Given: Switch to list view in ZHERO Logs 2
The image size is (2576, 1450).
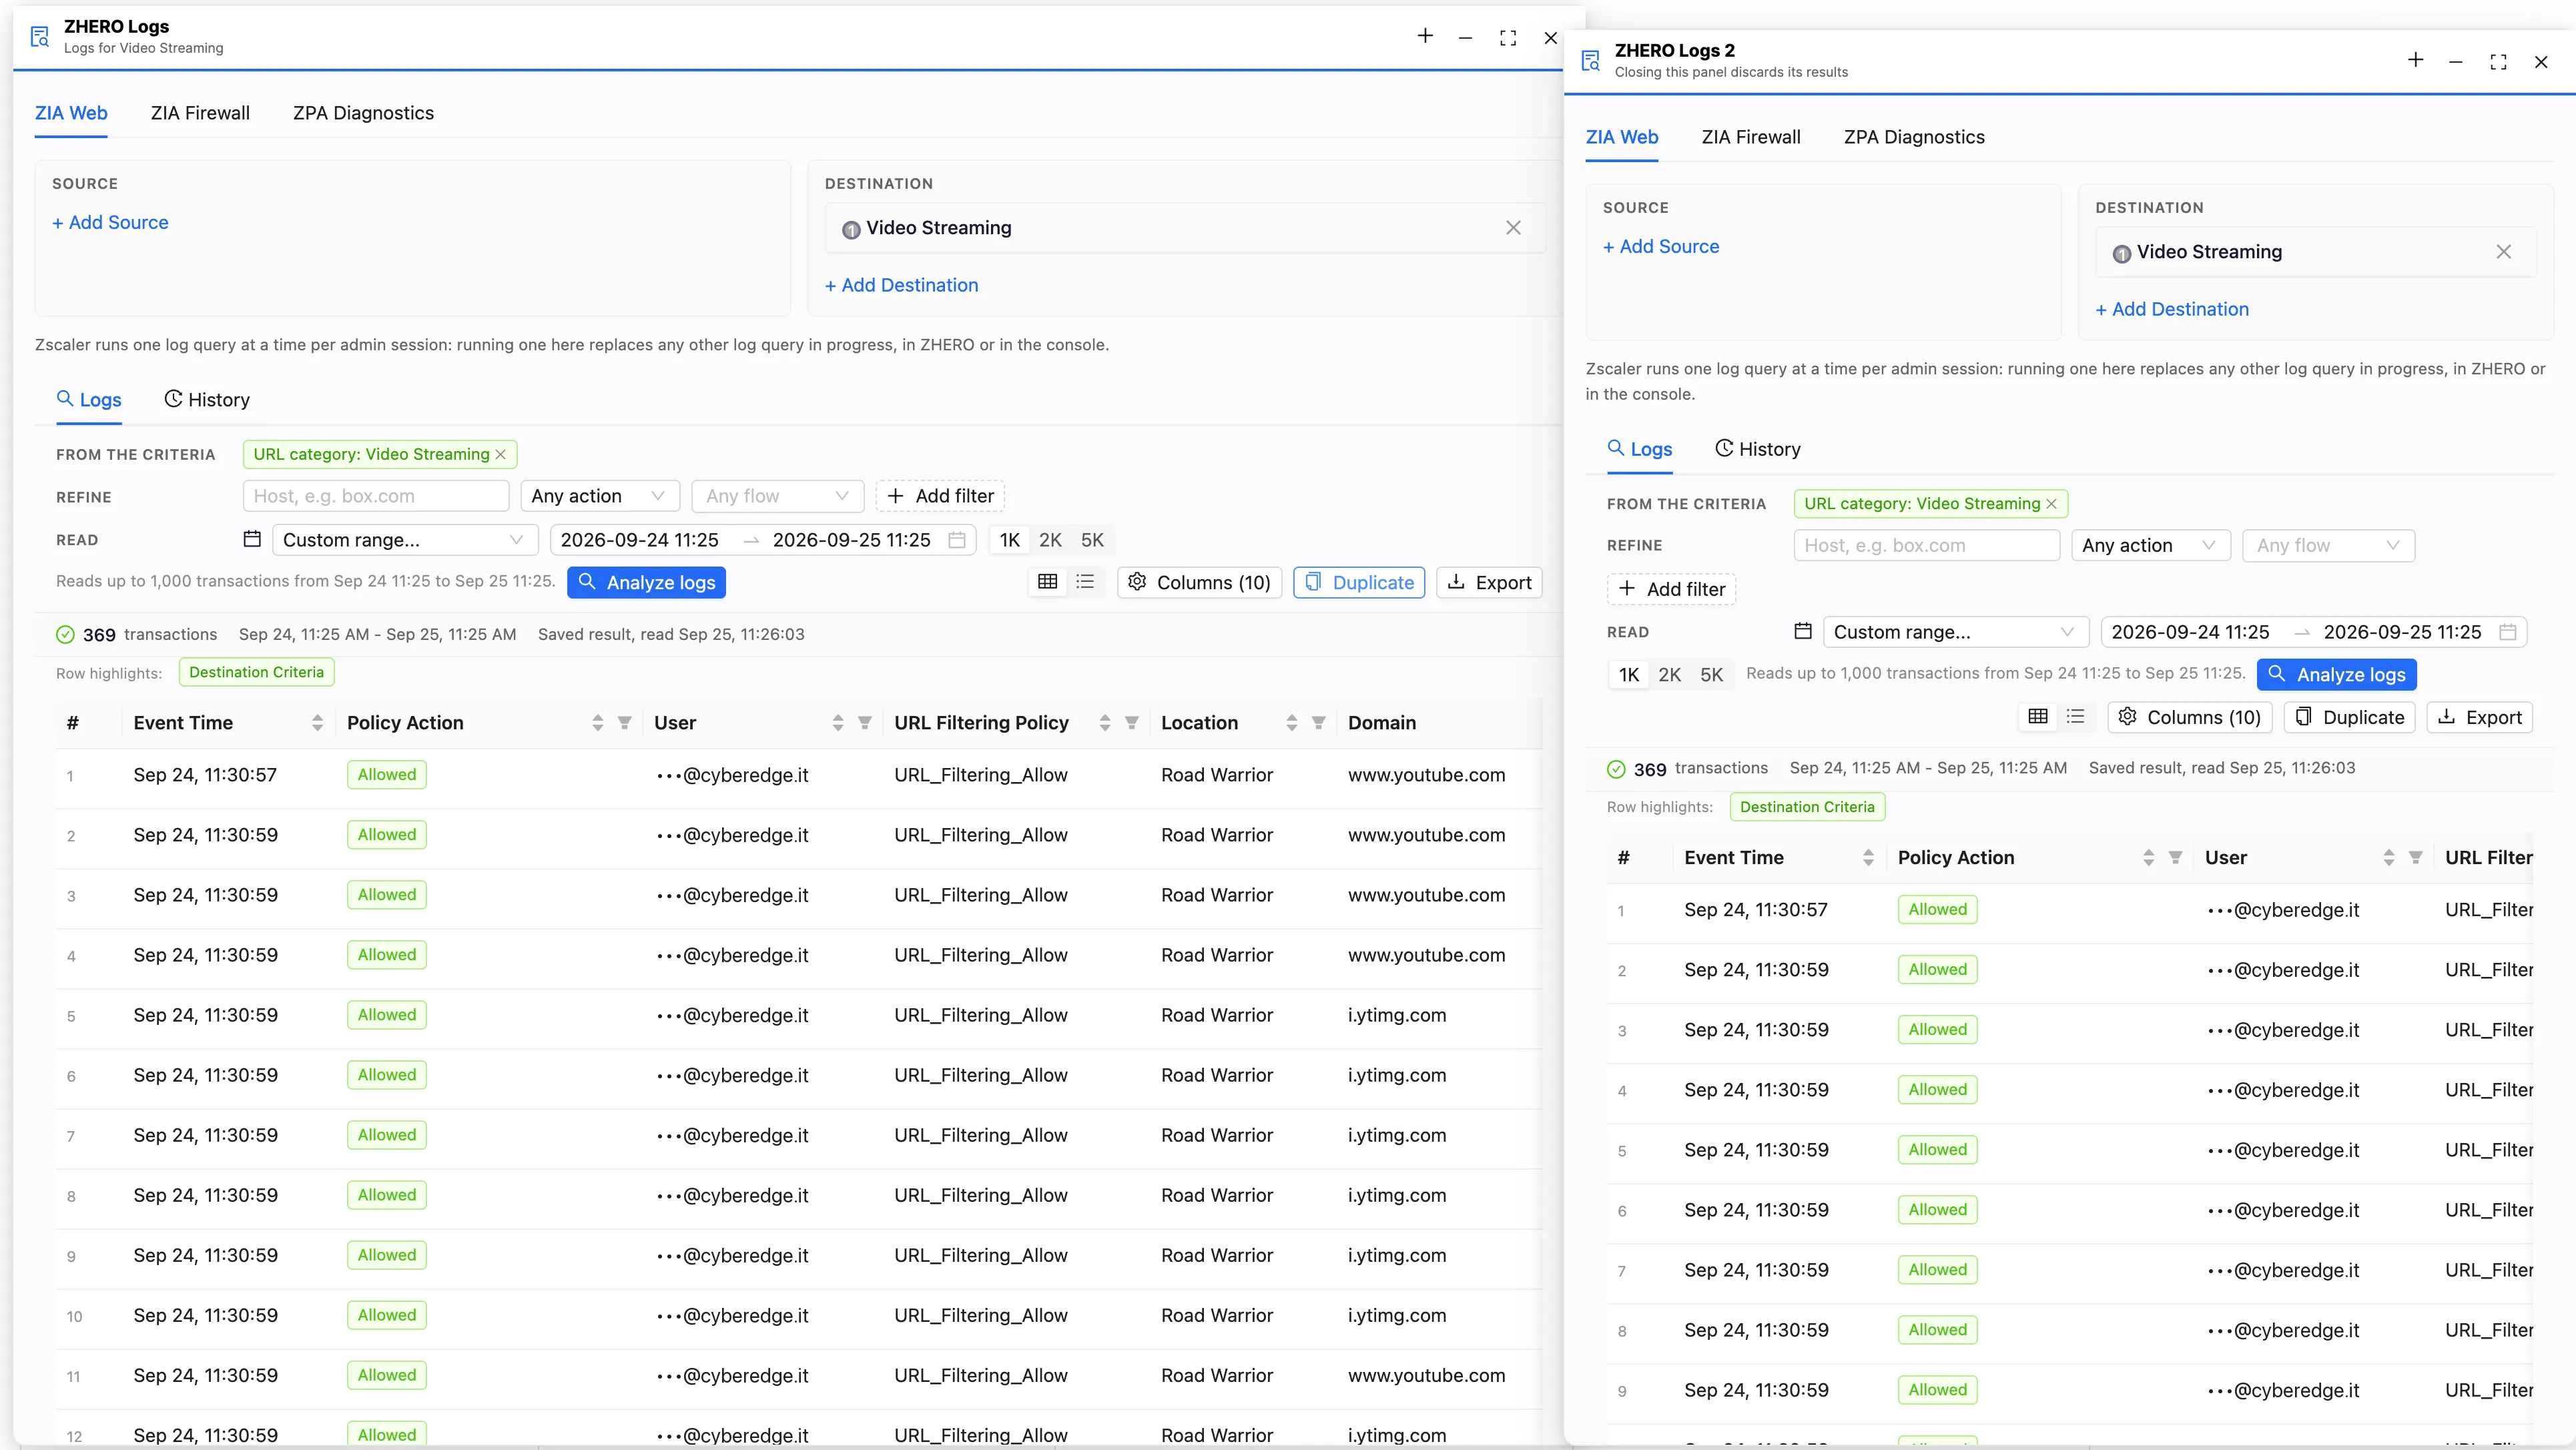Looking at the screenshot, I should [x=2075, y=717].
